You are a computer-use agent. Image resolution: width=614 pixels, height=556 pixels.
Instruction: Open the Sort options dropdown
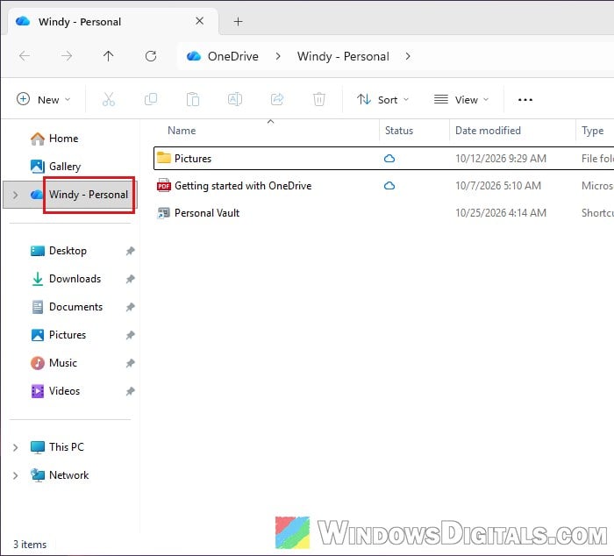point(382,99)
